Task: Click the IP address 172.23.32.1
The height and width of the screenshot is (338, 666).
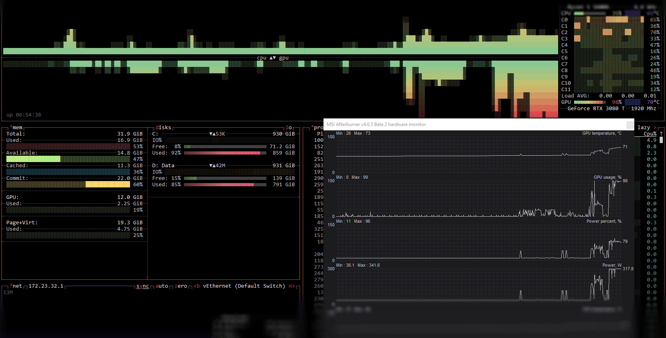Action: [46, 286]
